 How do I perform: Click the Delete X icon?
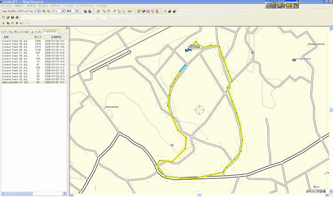[x=17, y=23]
